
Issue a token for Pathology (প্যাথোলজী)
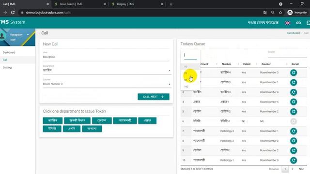point(125,120)
